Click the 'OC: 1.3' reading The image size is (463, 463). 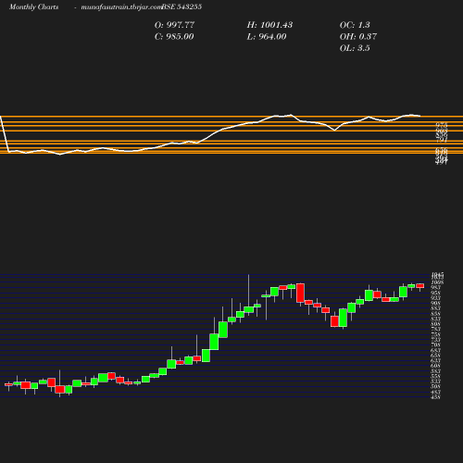click(355, 25)
